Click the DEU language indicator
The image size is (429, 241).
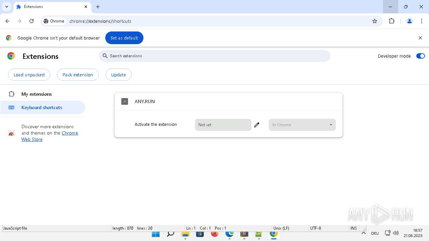(375, 233)
